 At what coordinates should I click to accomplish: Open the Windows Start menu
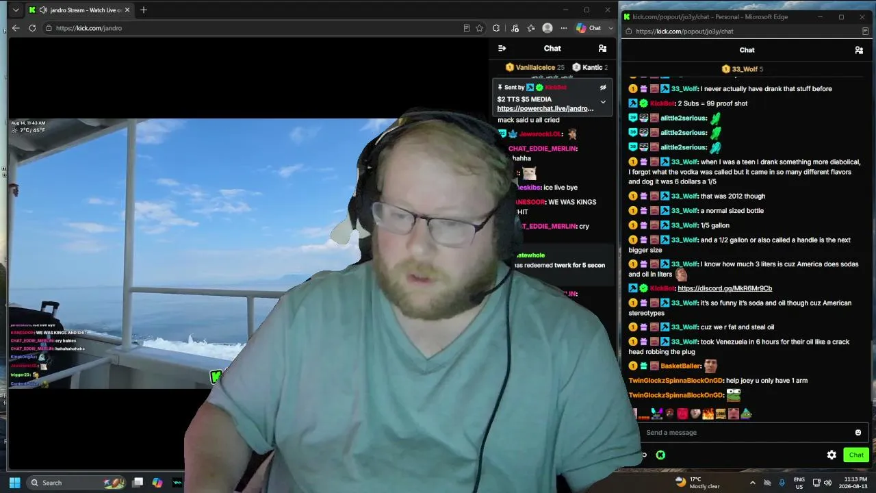coord(14,483)
